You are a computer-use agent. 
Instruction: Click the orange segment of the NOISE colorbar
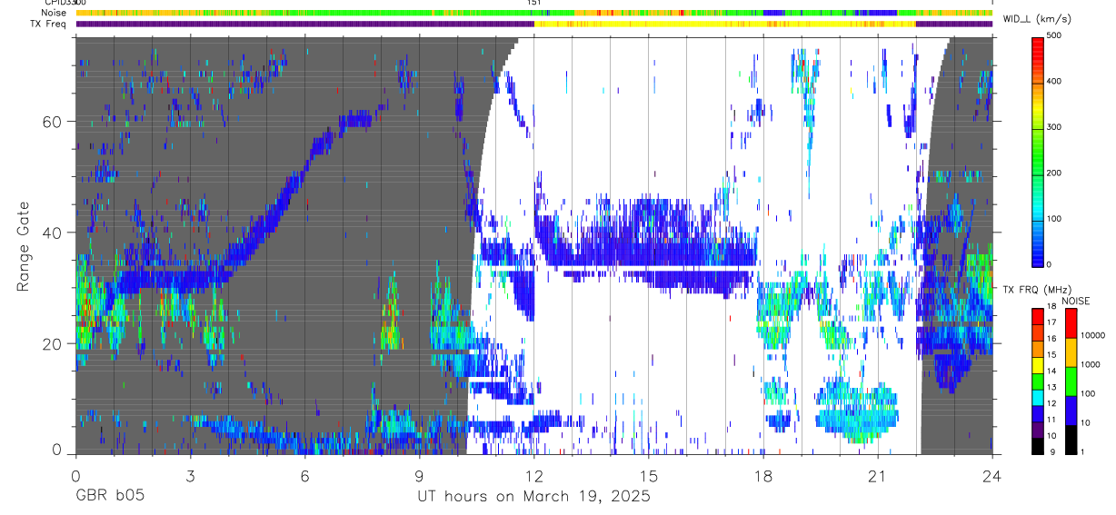coord(1071,352)
